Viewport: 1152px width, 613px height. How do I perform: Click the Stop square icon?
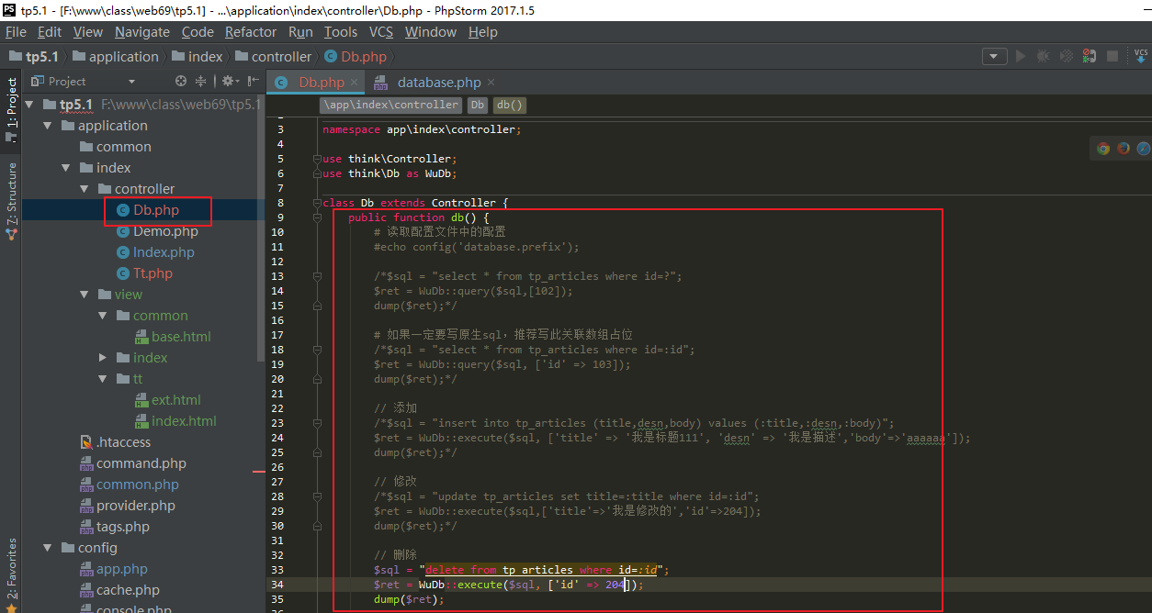pos(1112,56)
